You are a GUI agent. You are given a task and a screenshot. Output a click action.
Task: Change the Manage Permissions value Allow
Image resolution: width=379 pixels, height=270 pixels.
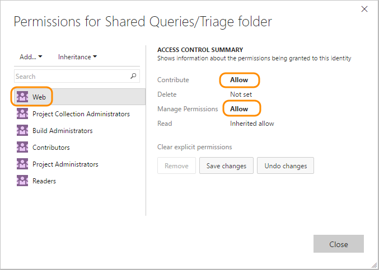239,109
